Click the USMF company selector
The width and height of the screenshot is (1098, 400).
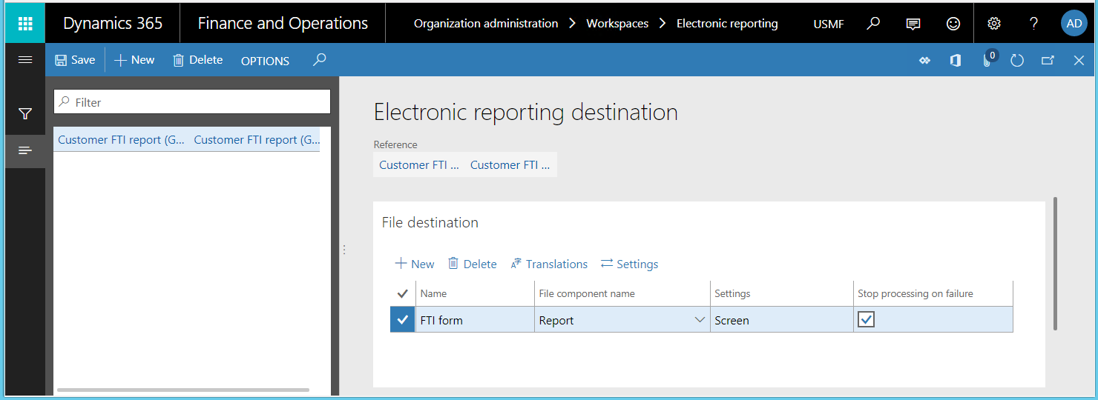pyautogui.click(x=829, y=24)
